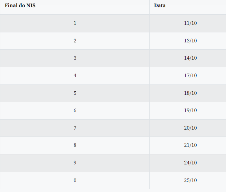226x192 pixels.
Task: Select the NIS ending 6 cell
Action: pos(75,110)
